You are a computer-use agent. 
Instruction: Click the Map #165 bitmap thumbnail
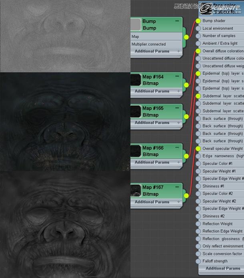pos(136,111)
